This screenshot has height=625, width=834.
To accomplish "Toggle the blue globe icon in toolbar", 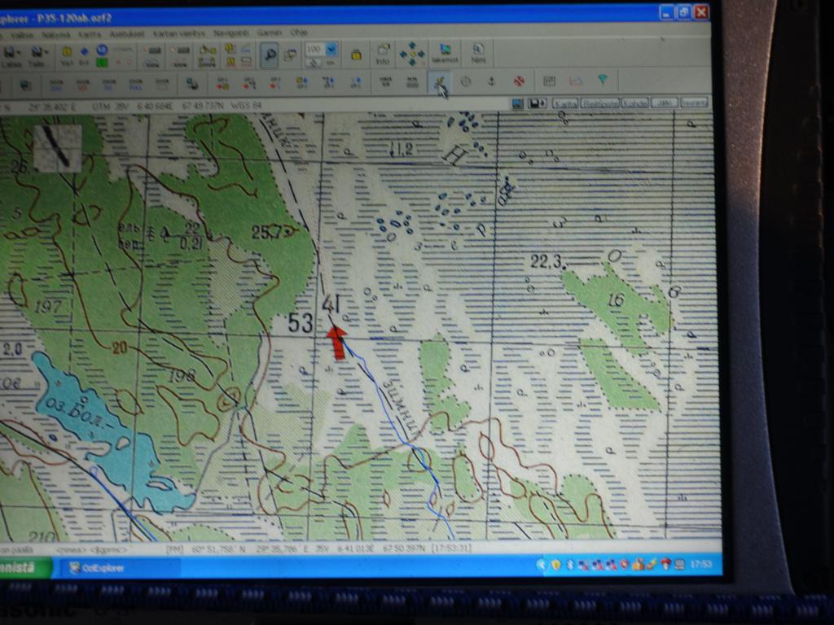I will pos(102,50).
